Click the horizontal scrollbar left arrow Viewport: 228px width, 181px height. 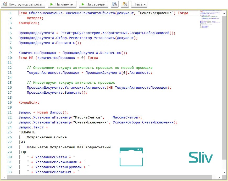(x=4, y=177)
